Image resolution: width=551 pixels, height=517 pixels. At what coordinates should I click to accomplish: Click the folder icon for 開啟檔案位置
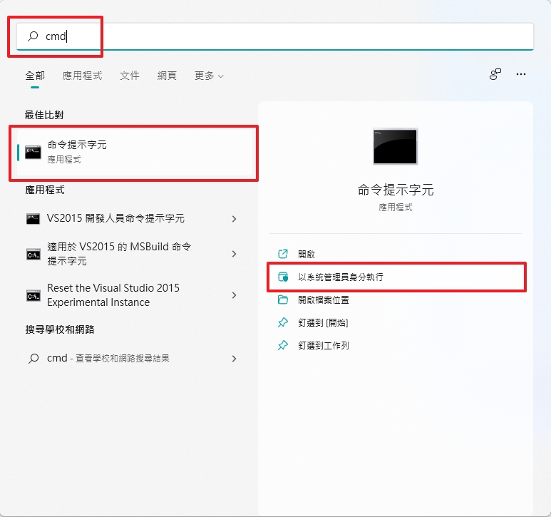click(283, 300)
